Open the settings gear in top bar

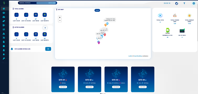pyautogui.click(x=194, y=3)
